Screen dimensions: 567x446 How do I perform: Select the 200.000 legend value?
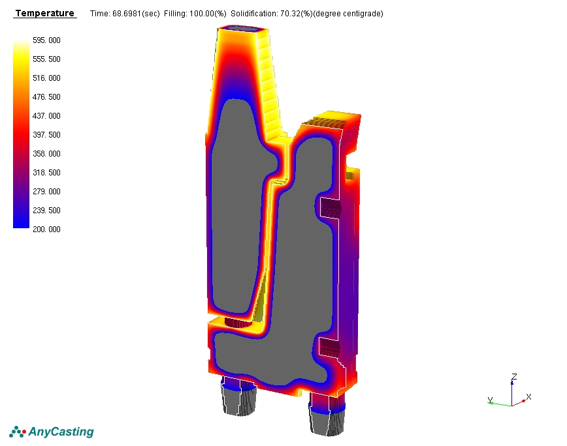point(46,229)
